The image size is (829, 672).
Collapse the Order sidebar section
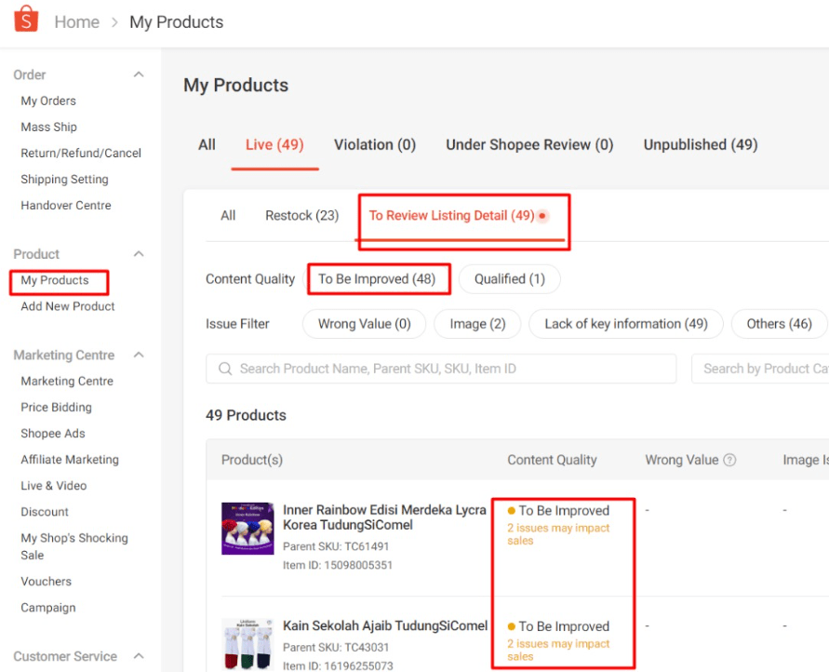click(139, 74)
